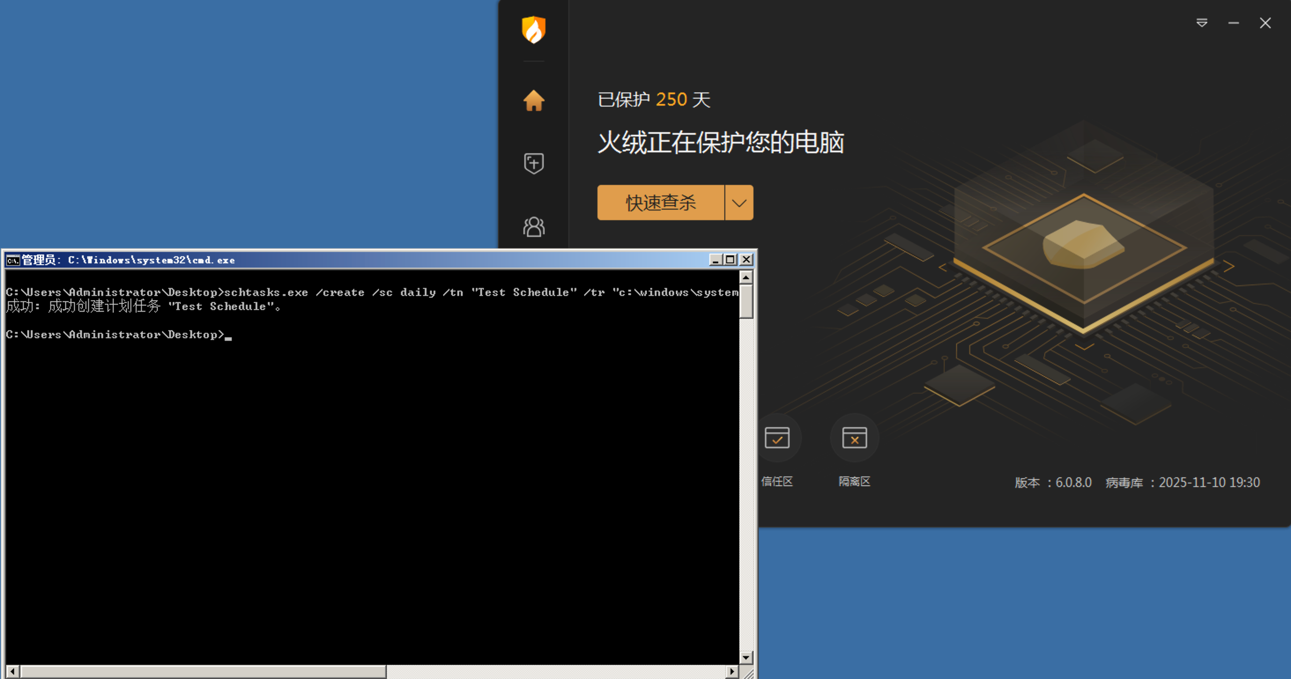This screenshot has width=1291, height=679.
Task: Open the quarantine zone (隔离区) icon
Action: tap(854, 438)
